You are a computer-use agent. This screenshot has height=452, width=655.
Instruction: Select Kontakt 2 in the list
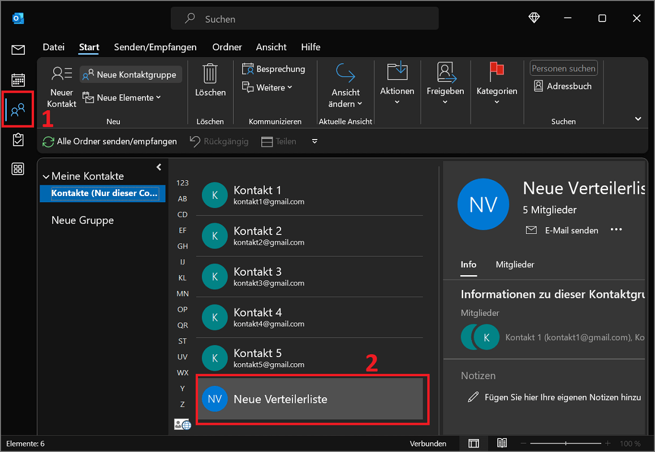(309, 236)
